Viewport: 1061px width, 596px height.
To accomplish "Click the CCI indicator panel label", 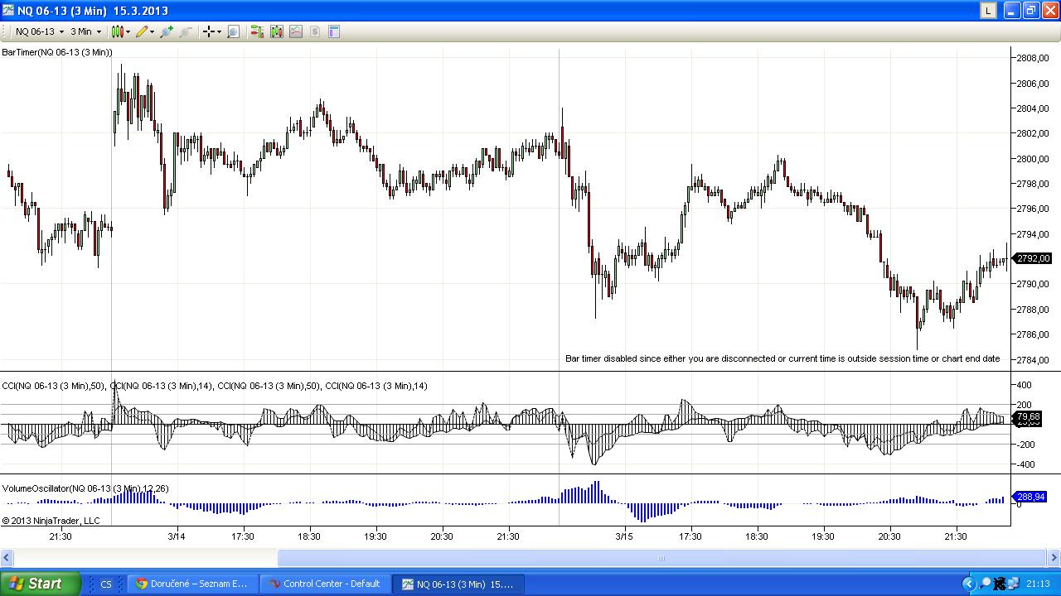I will pos(215,386).
